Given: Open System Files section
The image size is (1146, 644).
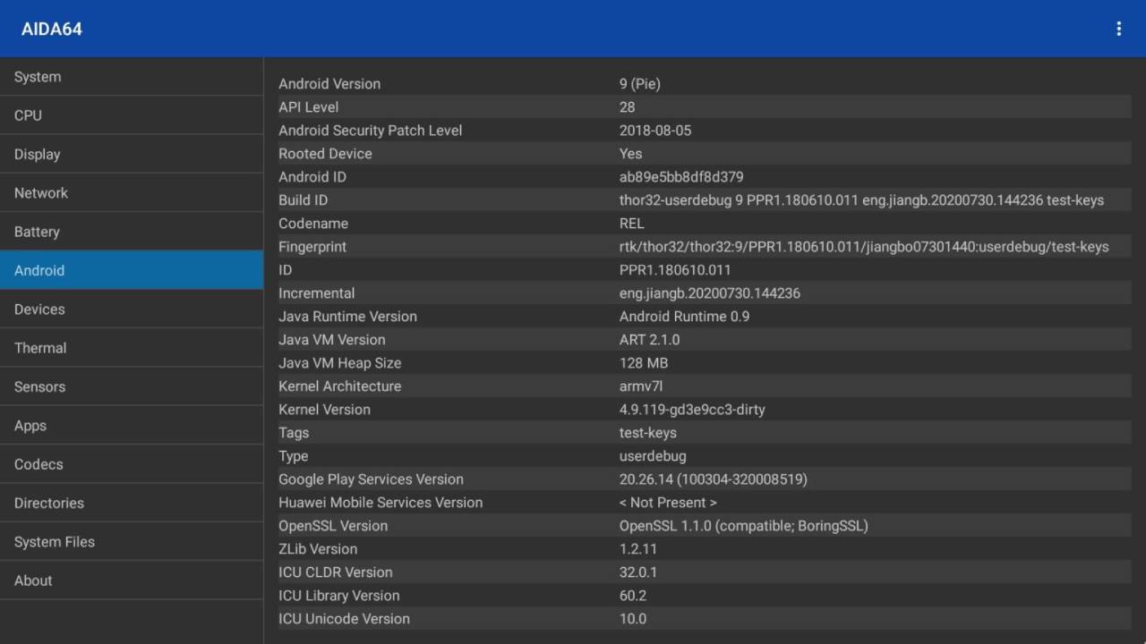Looking at the screenshot, I should (x=132, y=541).
